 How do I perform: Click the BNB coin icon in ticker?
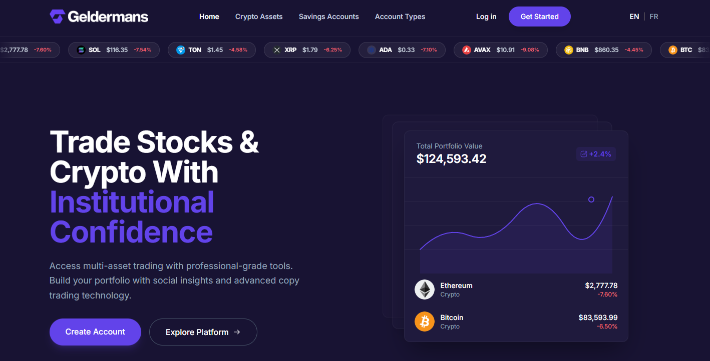tap(569, 50)
